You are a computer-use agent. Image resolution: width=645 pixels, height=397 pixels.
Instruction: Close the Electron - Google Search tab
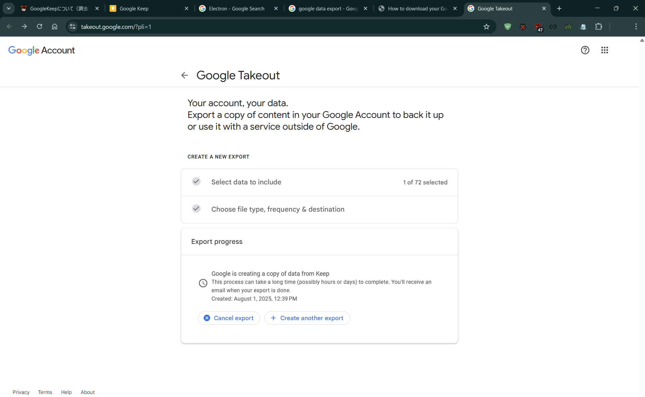coord(276,8)
